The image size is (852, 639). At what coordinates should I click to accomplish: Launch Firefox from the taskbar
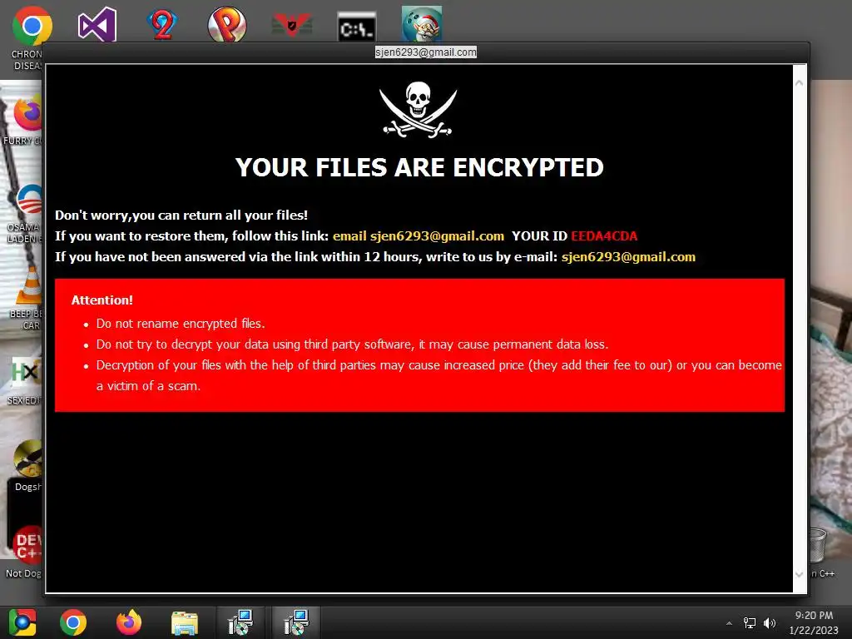pyautogui.click(x=129, y=622)
